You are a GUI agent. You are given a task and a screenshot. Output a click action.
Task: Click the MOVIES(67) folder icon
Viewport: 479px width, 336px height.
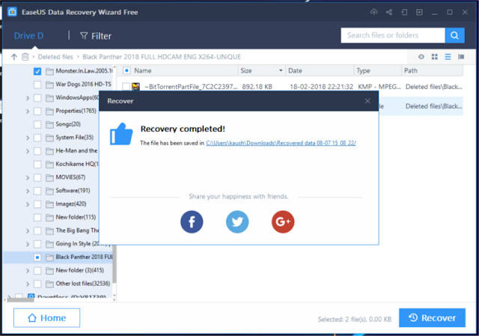[49, 177]
